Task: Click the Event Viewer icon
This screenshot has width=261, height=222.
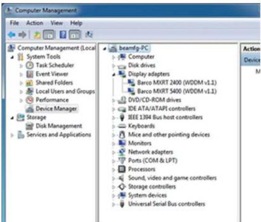Action: pos(30,74)
